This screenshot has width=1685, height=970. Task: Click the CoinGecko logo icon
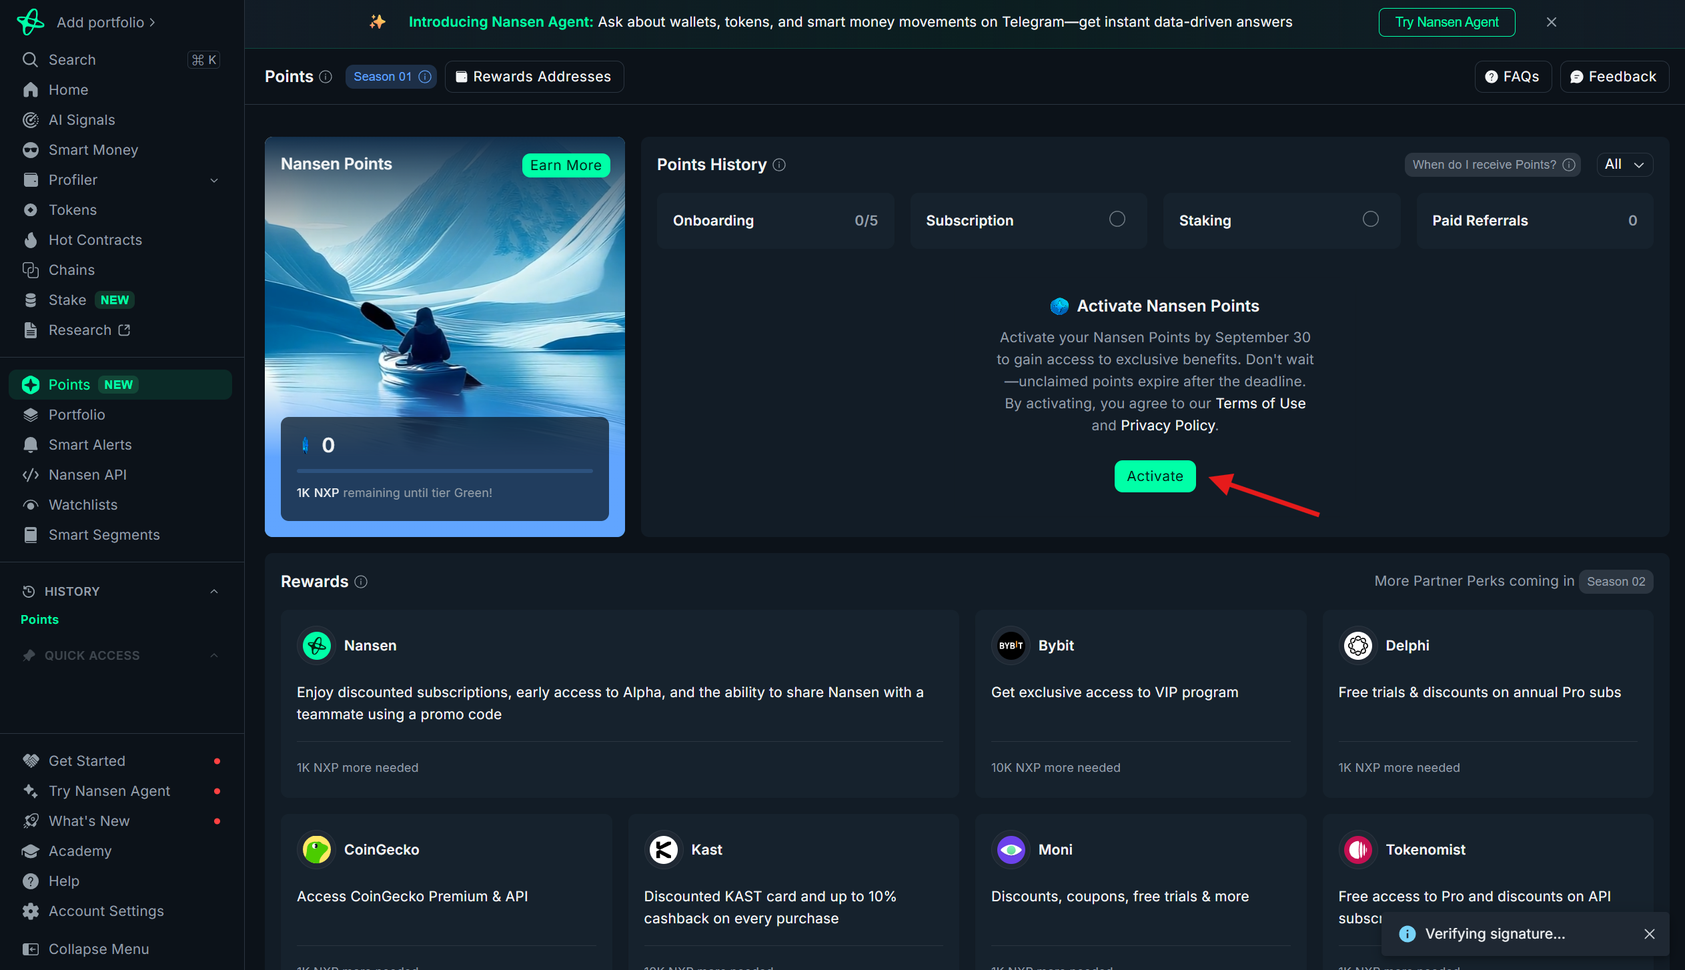click(x=316, y=849)
